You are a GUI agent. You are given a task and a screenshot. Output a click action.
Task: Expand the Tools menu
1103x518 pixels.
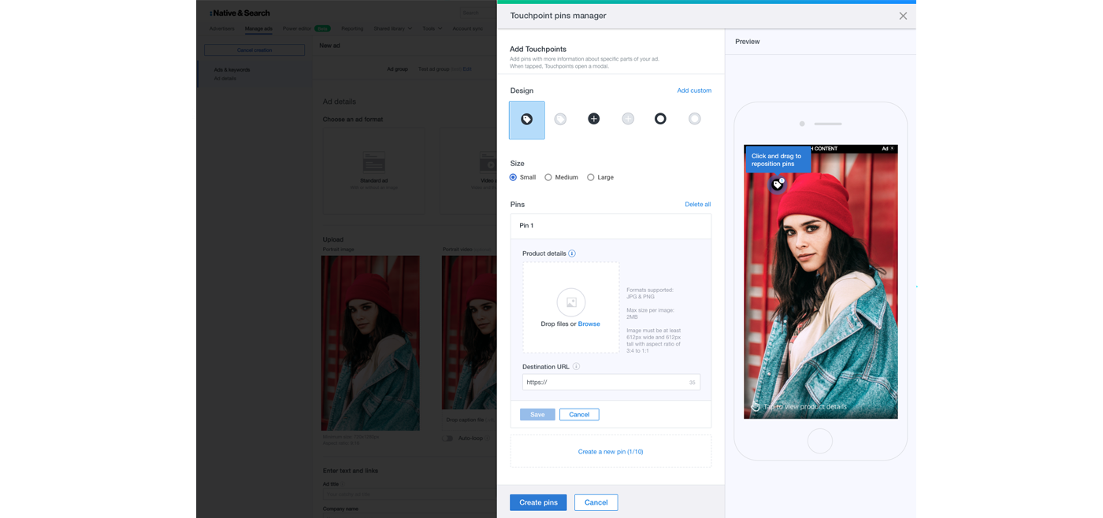click(x=432, y=28)
